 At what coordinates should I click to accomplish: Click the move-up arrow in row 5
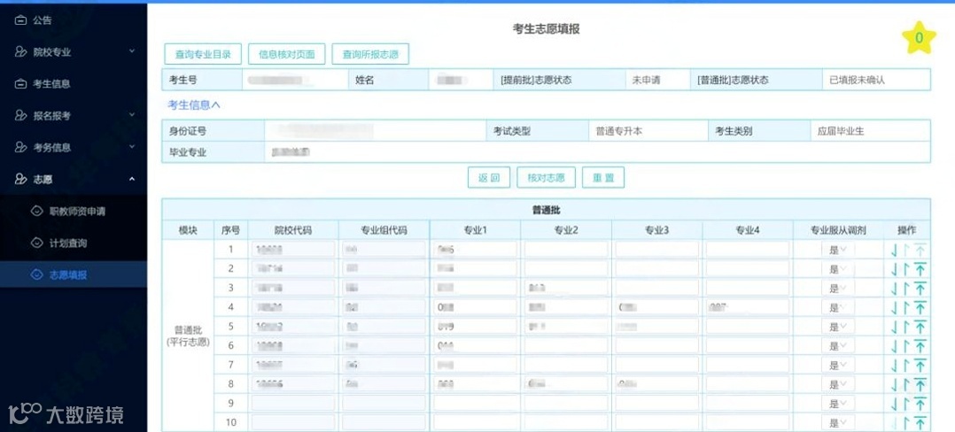906,328
